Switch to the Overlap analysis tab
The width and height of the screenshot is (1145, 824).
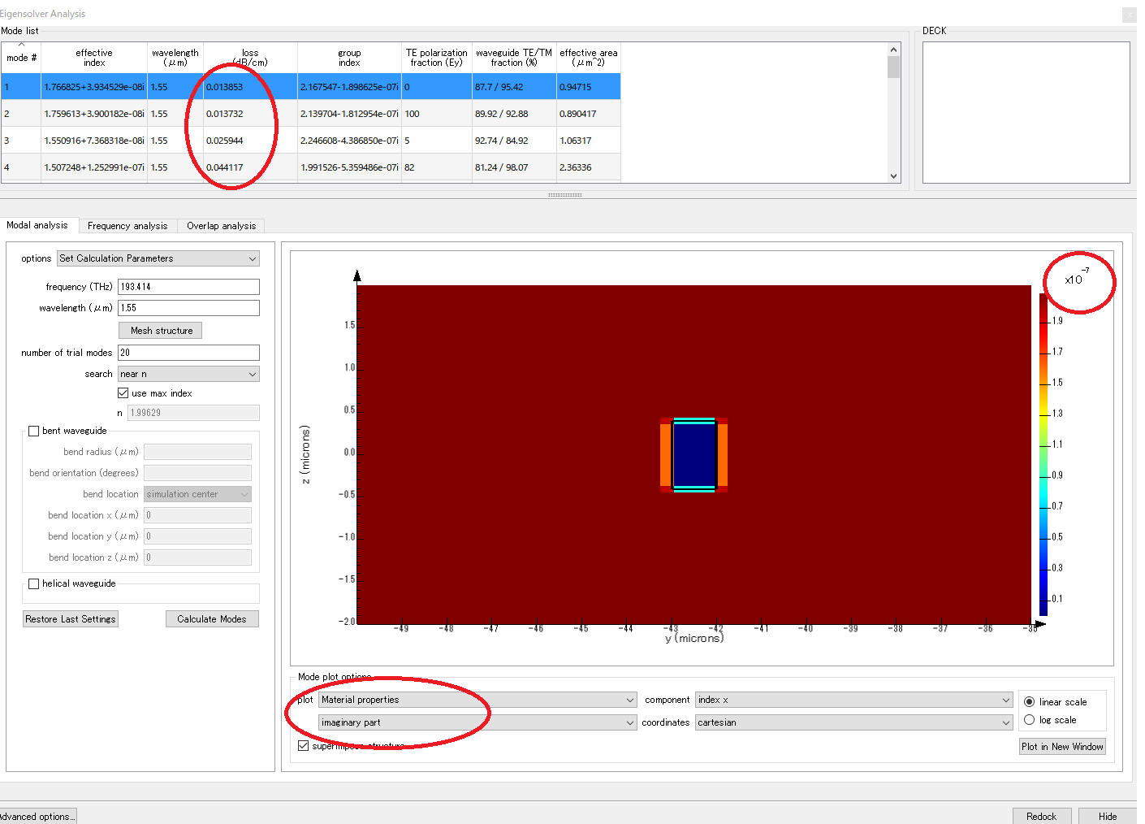coord(221,226)
